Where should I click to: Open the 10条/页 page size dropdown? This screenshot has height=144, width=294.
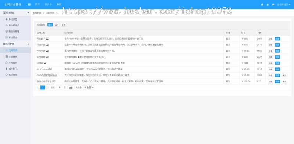[x=89, y=88]
